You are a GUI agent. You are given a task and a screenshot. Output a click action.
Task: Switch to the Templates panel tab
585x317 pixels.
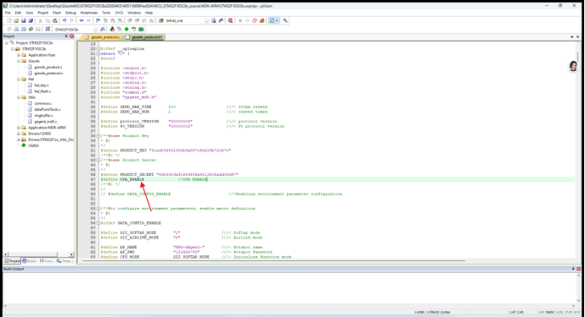pyautogui.click(x=65, y=261)
